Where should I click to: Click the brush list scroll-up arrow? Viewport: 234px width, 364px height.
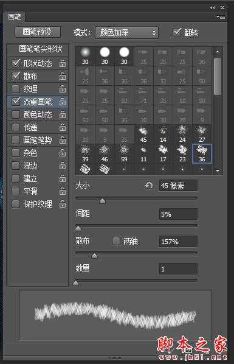(218, 52)
